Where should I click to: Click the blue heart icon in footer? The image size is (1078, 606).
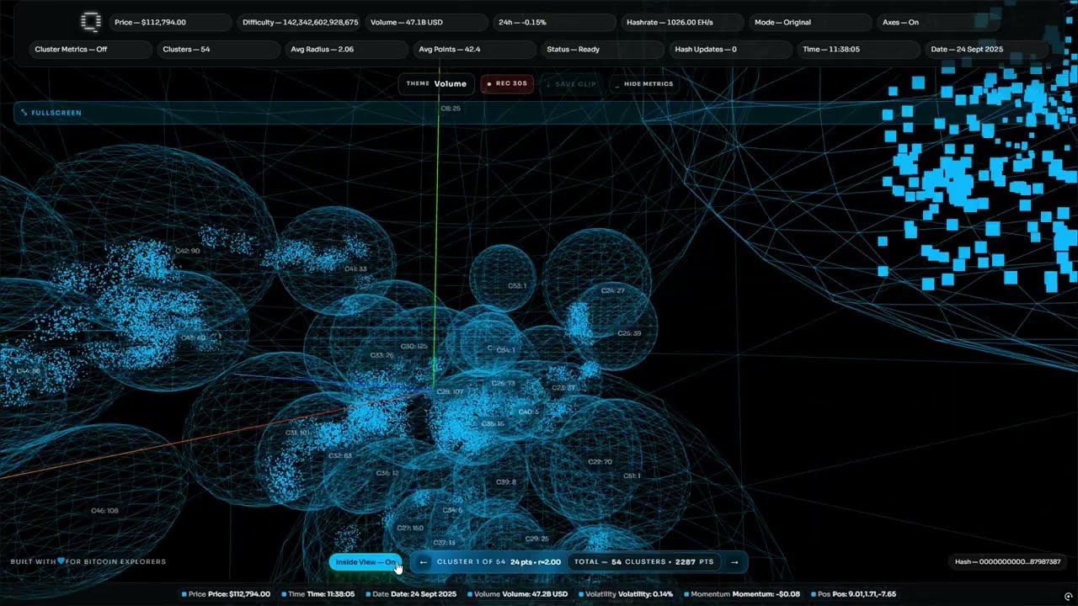click(61, 561)
